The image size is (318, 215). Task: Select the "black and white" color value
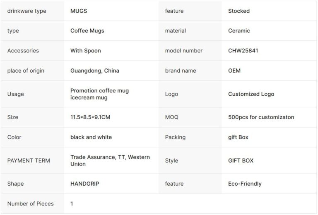[x=91, y=137]
